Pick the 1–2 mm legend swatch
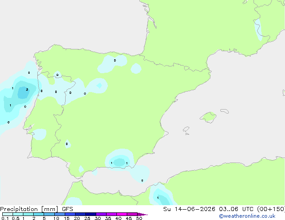The image size is (285, 220). click(x=28, y=214)
